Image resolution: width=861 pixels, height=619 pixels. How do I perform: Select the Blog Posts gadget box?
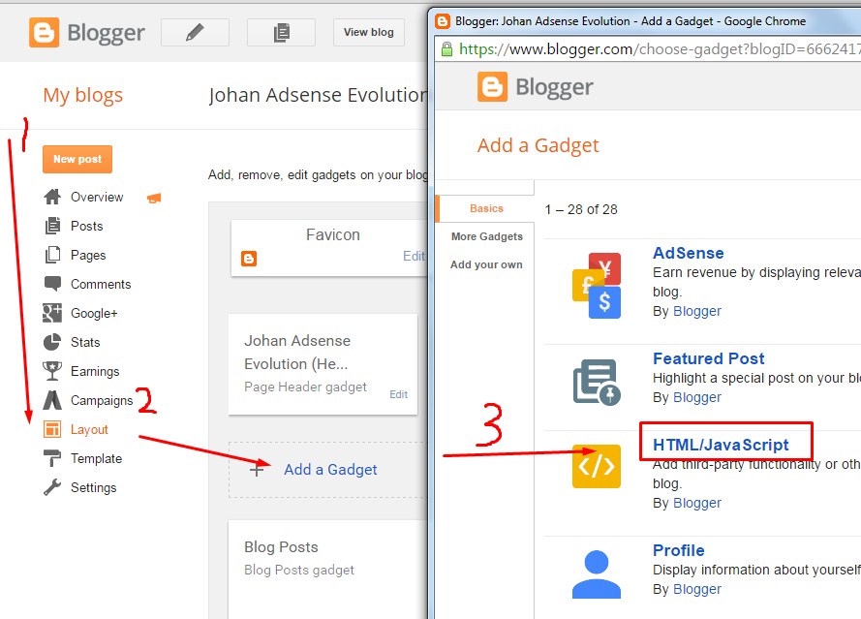[x=327, y=569]
